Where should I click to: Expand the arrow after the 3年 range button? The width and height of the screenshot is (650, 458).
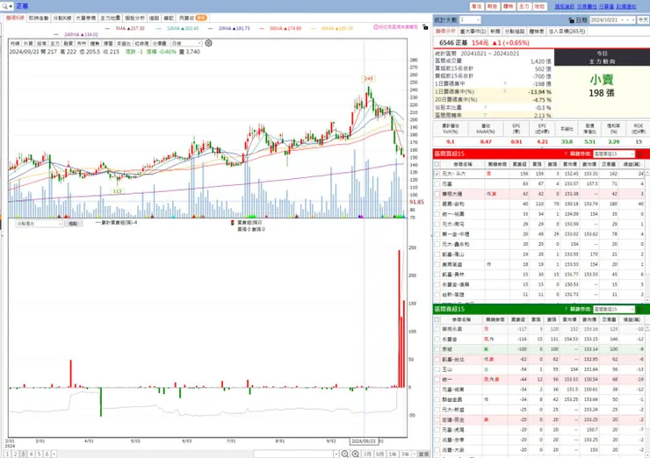414,454
